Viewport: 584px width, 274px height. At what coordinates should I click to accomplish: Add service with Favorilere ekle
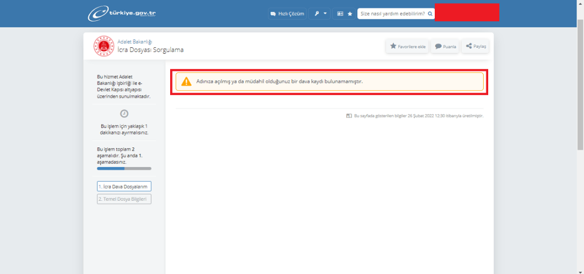click(407, 46)
